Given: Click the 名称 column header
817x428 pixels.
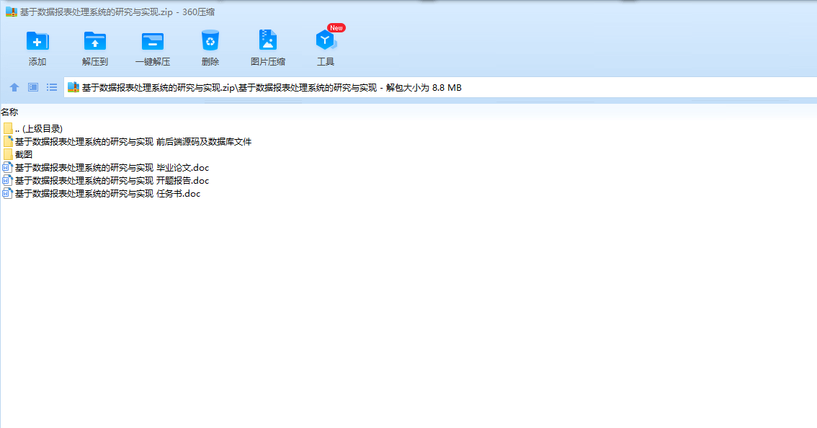Looking at the screenshot, I should coord(9,112).
